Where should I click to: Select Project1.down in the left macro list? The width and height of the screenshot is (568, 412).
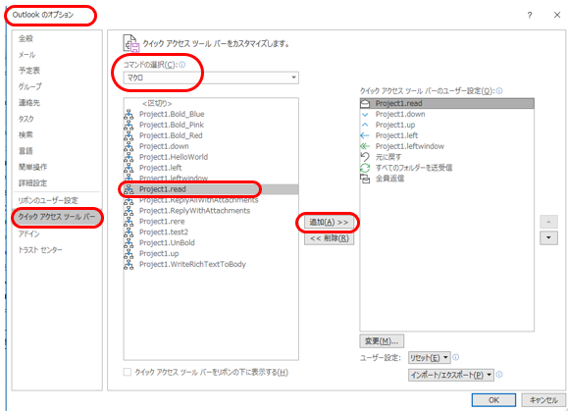coord(211,146)
